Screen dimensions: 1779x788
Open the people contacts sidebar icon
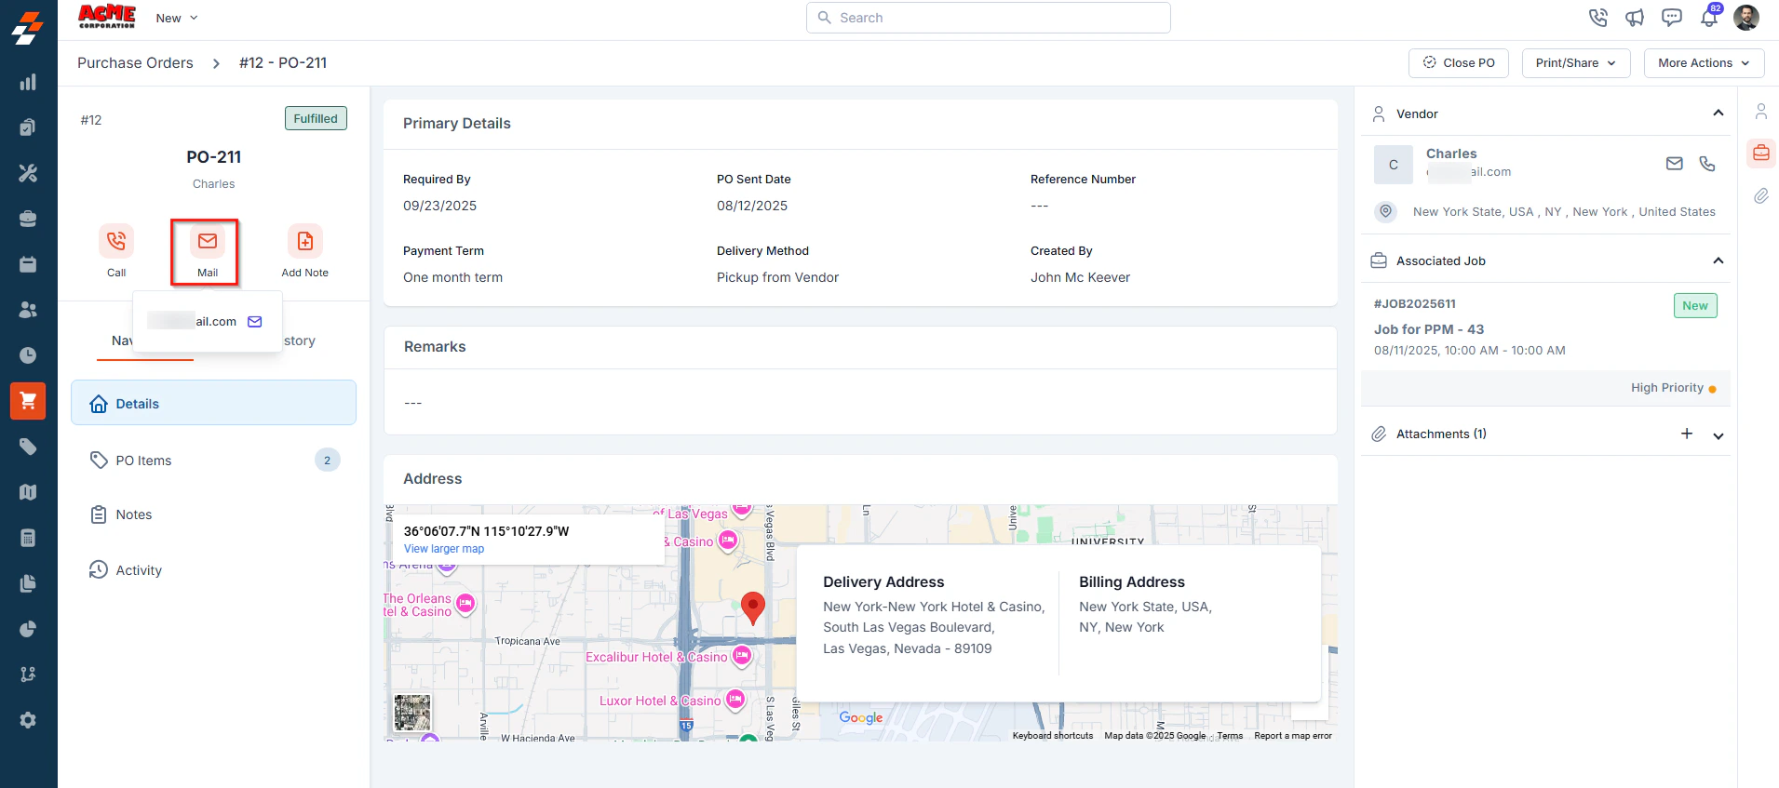[28, 310]
